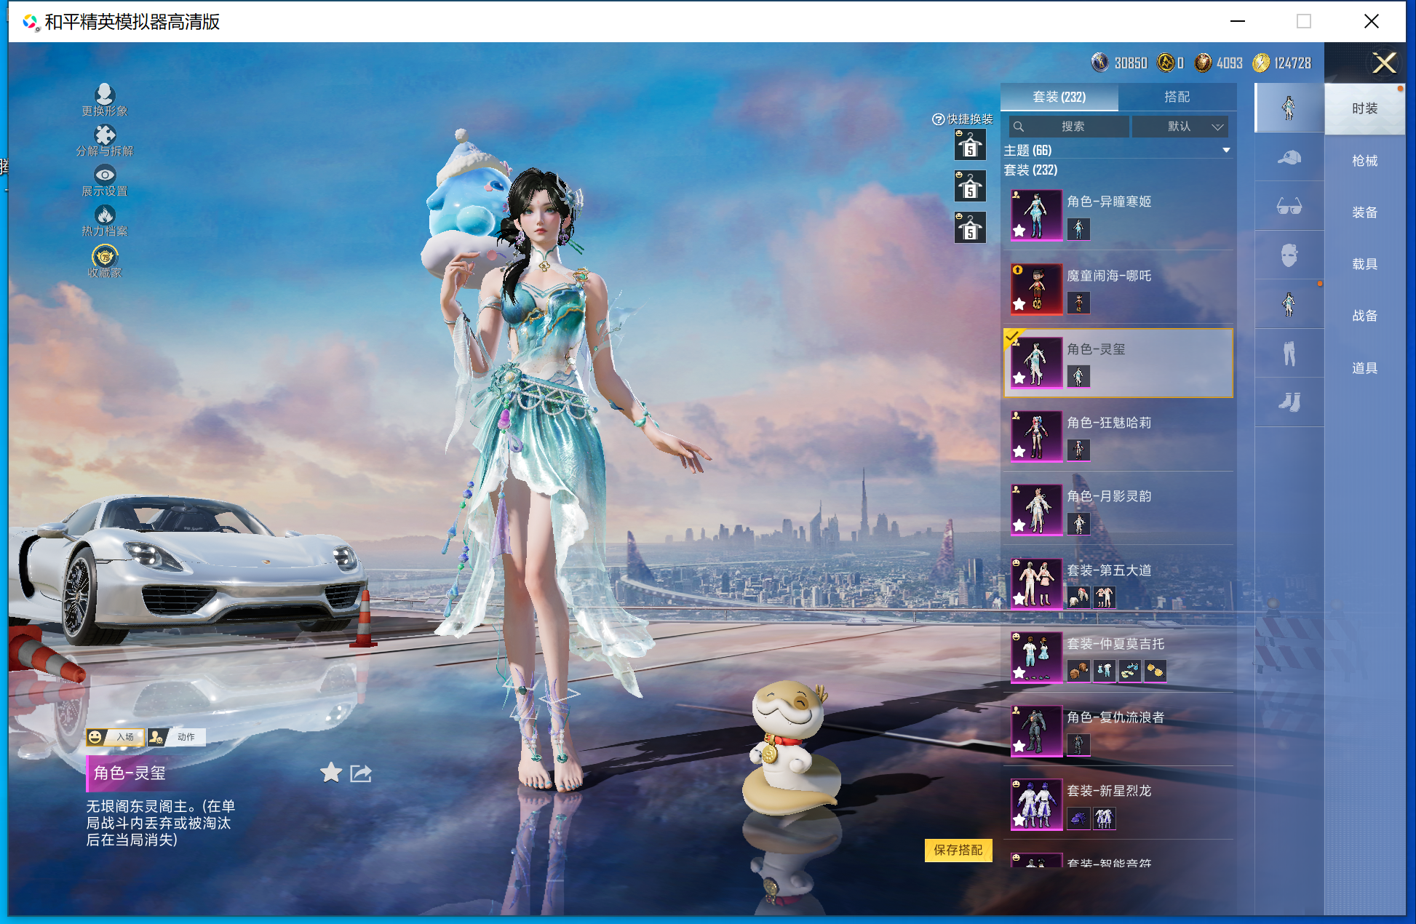The image size is (1416, 924).
Task: Select the shoes category icon
Action: coord(1289,402)
